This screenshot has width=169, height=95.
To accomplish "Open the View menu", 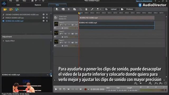I will pos(24,1).
